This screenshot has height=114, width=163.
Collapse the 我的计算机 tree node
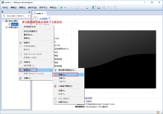pos(4,21)
